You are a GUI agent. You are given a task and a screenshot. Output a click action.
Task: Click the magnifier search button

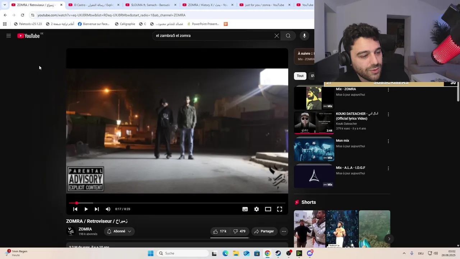point(288,36)
